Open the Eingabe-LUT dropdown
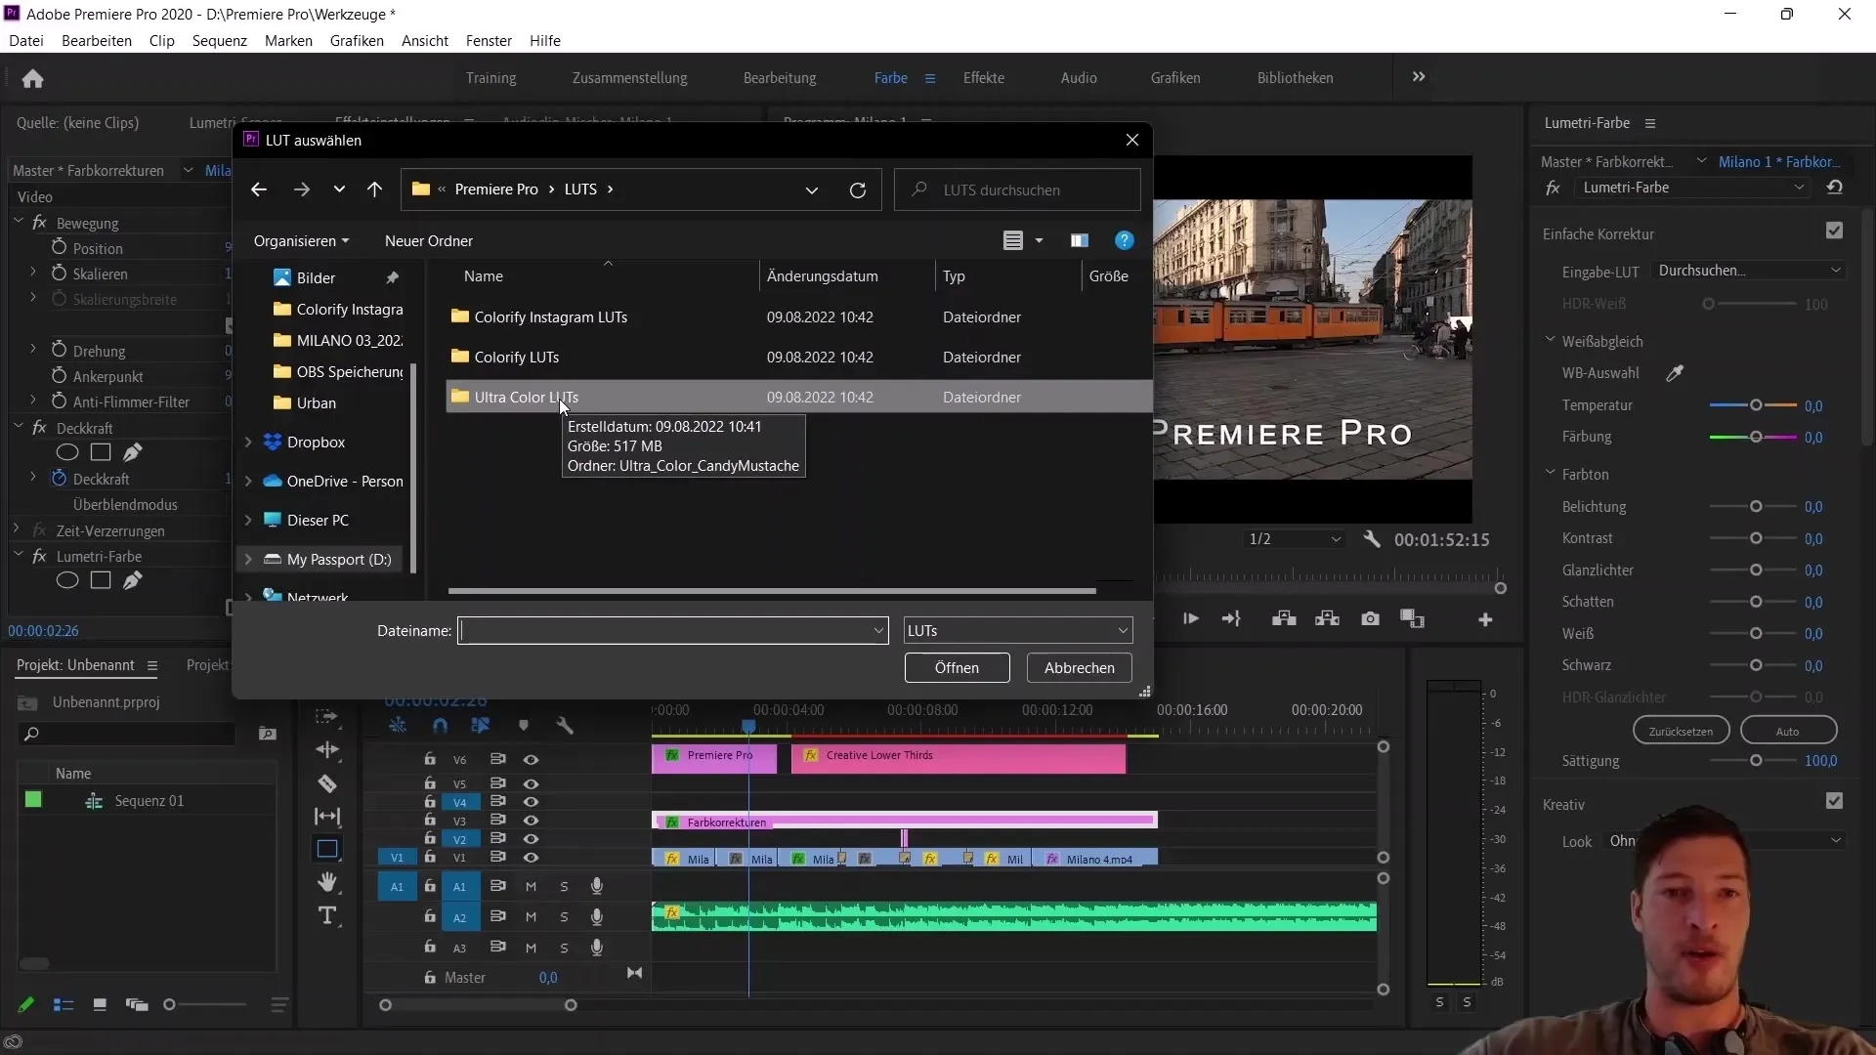Image resolution: width=1876 pixels, height=1055 pixels. tap(1748, 271)
